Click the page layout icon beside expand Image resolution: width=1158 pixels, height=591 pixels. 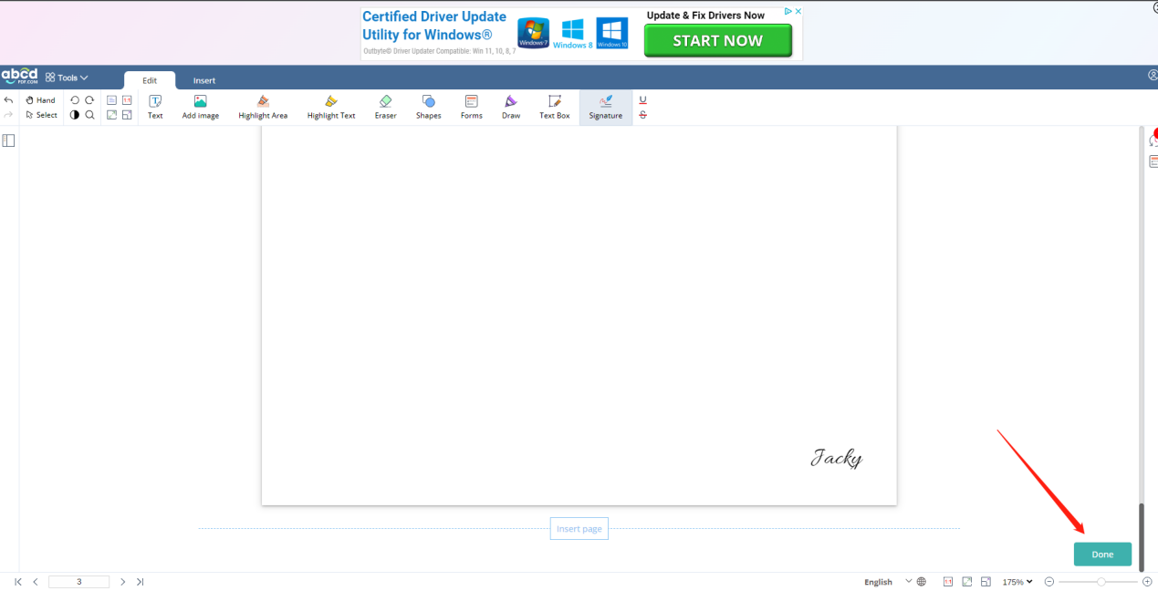click(x=127, y=115)
